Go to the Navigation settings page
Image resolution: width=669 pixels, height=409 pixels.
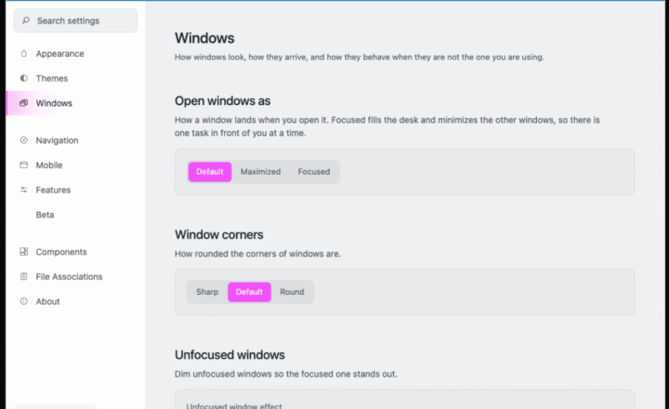point(75,140)
